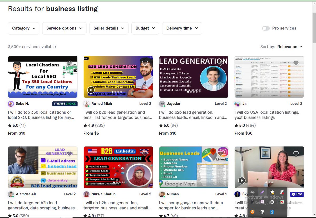Open Nureja Khatun's profile avatar

[86, 194]
